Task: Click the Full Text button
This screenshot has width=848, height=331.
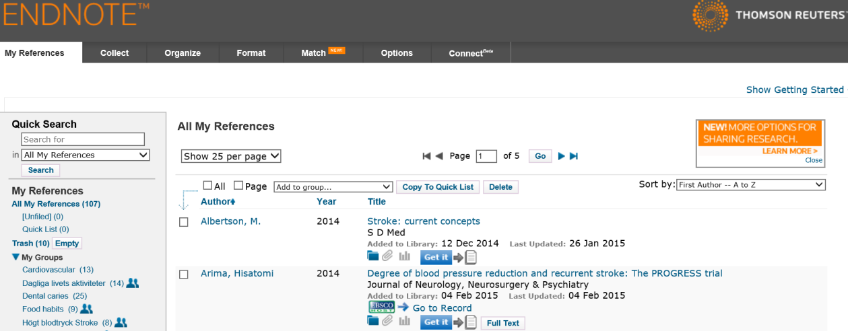Action: coord(502,323)
